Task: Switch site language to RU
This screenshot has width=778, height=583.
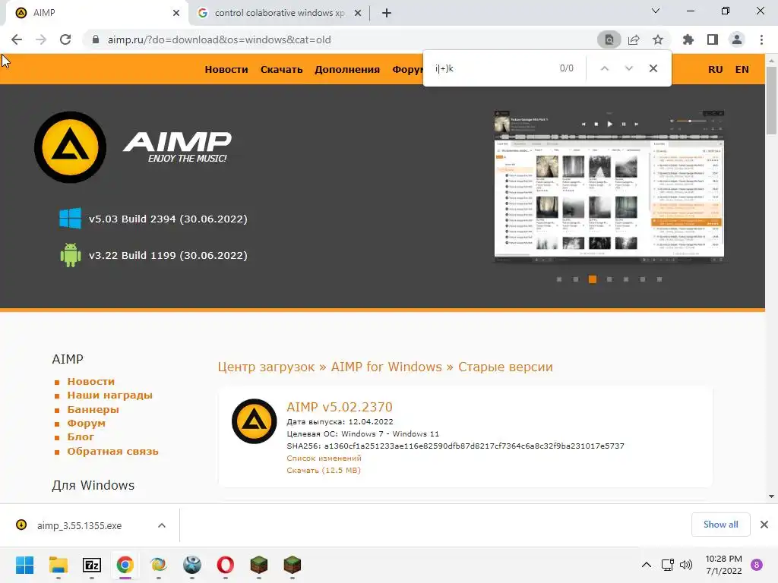Action: click(715, 69)
